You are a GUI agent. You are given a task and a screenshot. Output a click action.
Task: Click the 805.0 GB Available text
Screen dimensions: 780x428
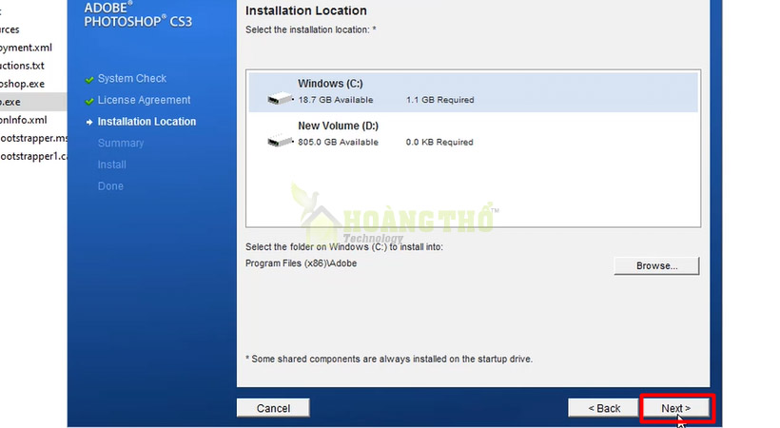tap(339, 142)
